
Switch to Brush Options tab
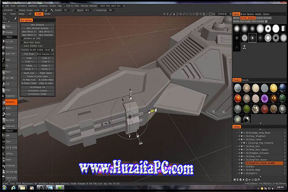(x=247, y=14)
